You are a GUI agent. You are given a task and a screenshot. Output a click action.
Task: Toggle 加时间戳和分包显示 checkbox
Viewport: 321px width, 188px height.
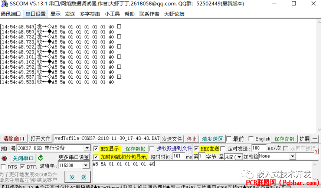pyautogui.click(x=96, y=157)
